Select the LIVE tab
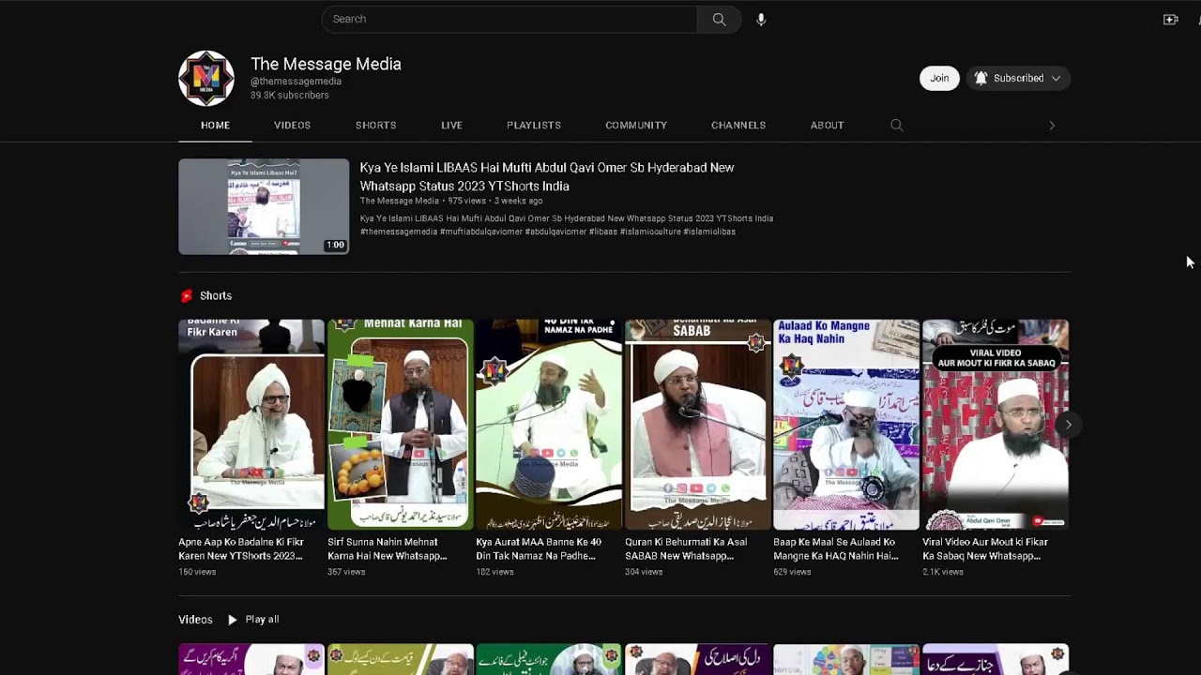Screen dimensions: 1201x675 (451, 126)
